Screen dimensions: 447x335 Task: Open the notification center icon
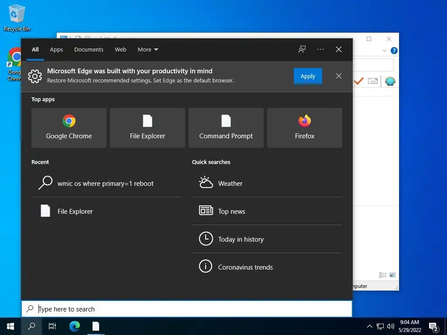(433, 327)
